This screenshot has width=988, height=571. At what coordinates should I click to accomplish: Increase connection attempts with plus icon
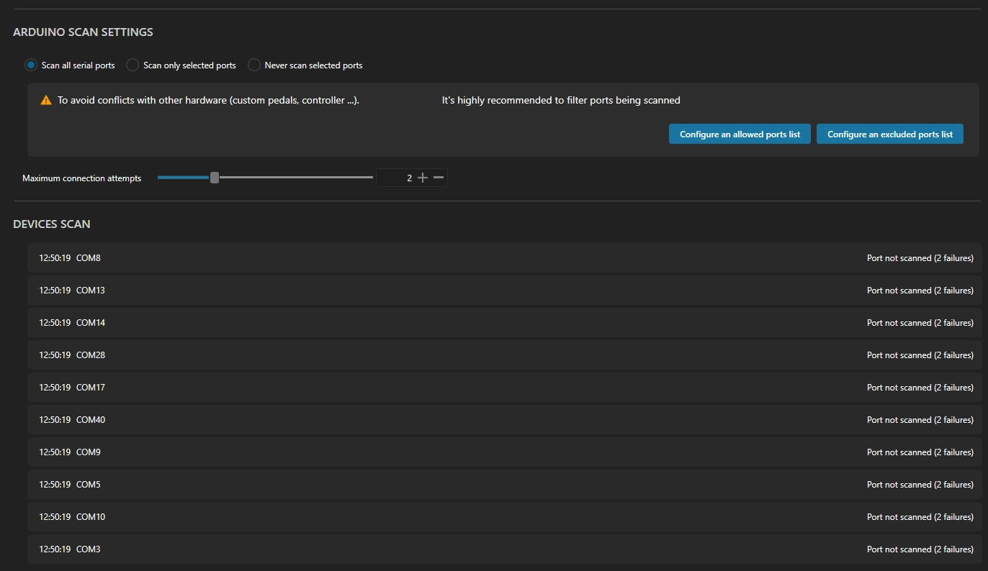pyautogui.click(x=423, y=178)
